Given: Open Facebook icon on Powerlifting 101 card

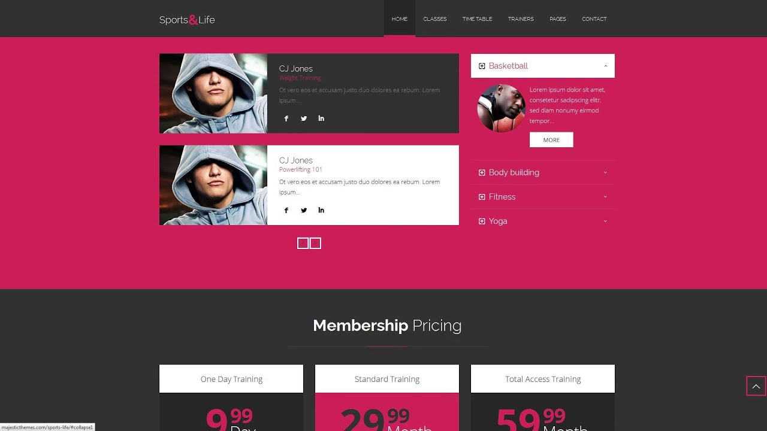Looking at the screenshot, I should [286, 210].
